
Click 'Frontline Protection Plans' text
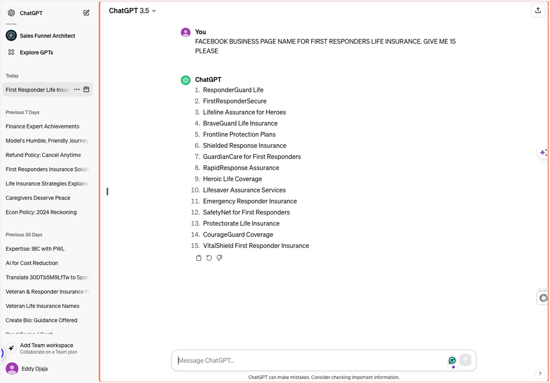239,134
